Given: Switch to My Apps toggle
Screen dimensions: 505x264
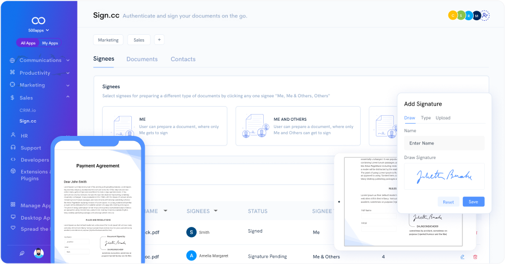Looking at the screenshot, I should point(50,43).
